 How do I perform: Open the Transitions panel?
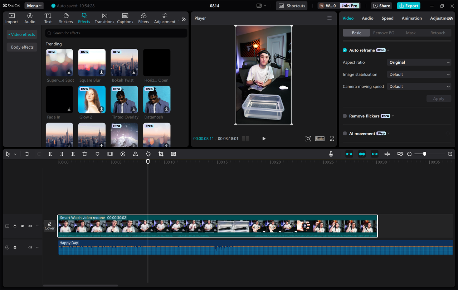pos(104,18)
